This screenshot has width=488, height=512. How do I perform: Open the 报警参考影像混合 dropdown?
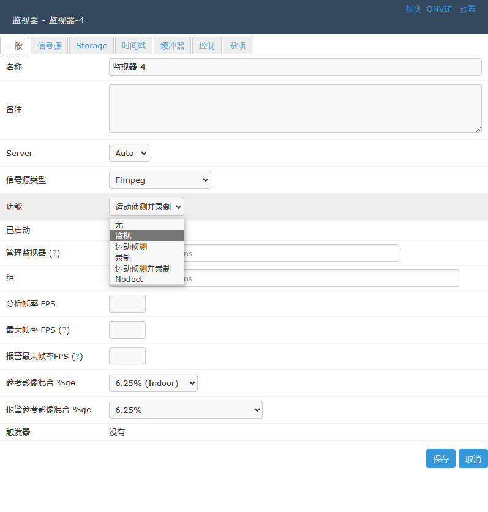tap(186, 410)
